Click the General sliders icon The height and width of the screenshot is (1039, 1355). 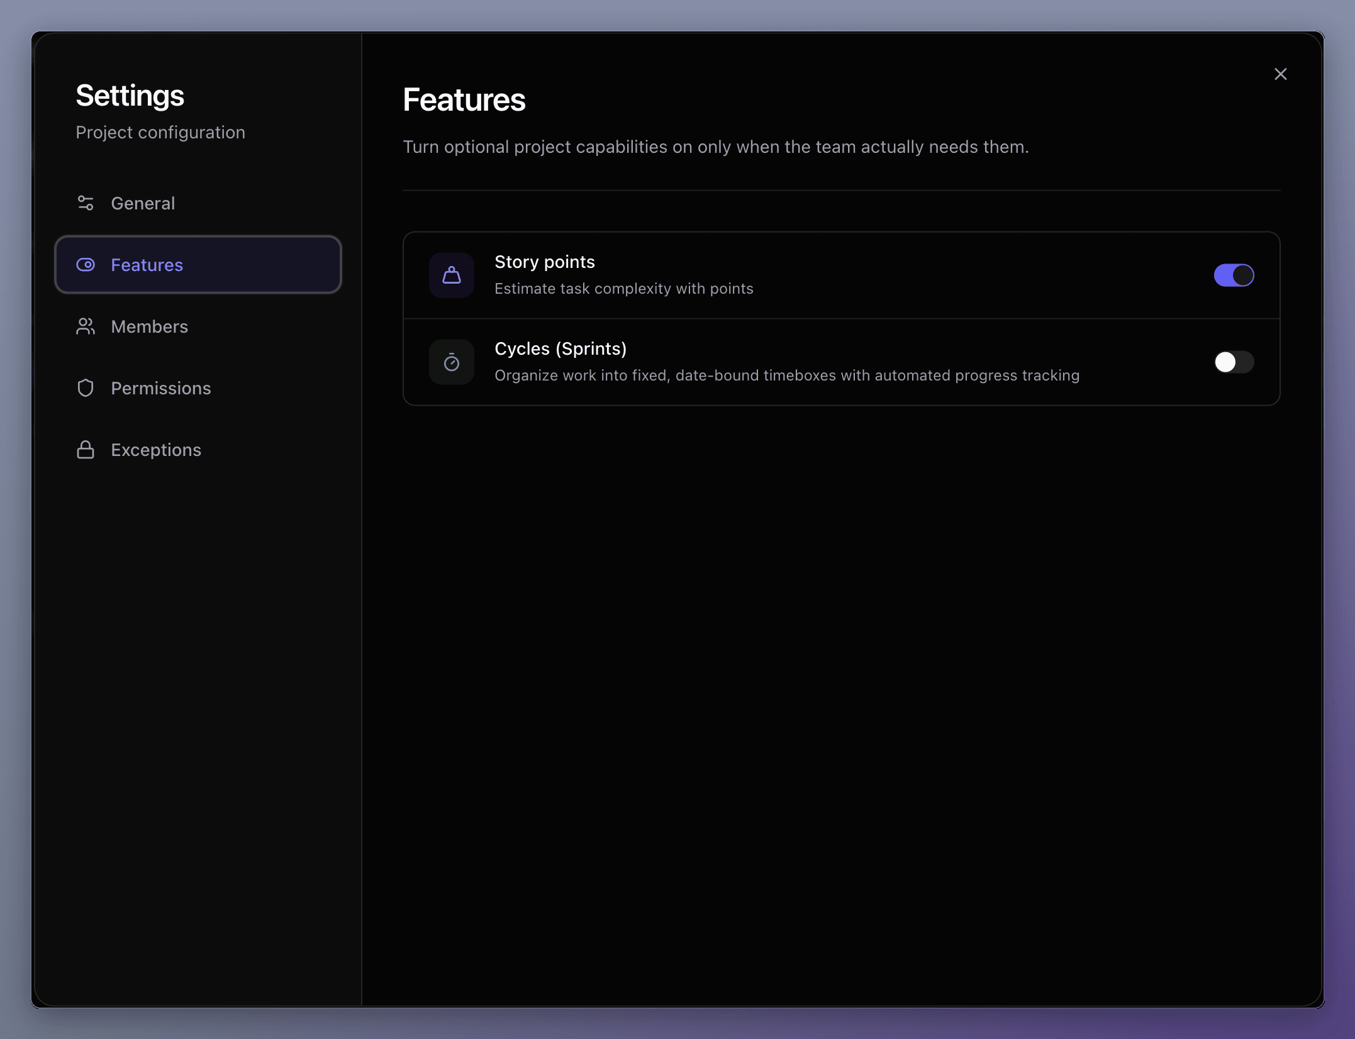tap(86, 203)
